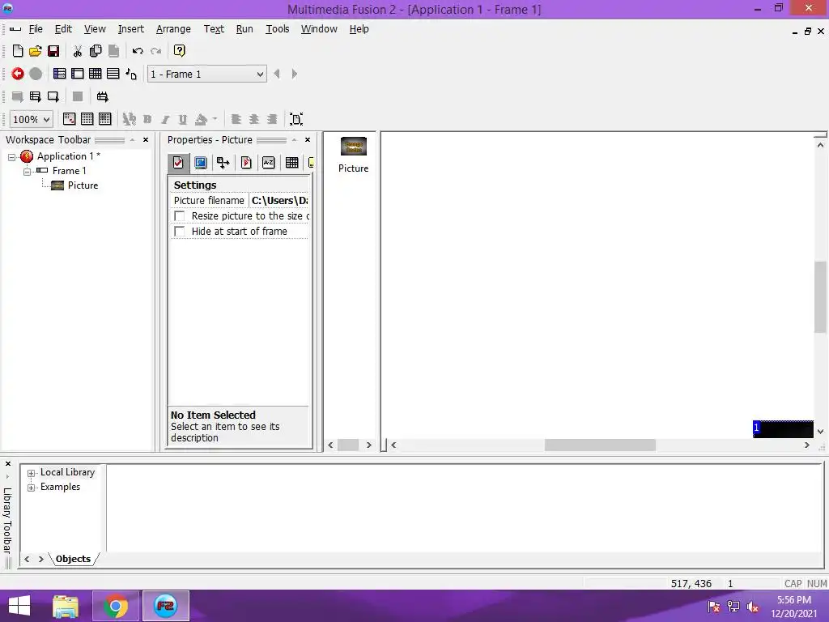Click the object list right scroll arrow
The image size is (829, 622).
click(368, 445)
